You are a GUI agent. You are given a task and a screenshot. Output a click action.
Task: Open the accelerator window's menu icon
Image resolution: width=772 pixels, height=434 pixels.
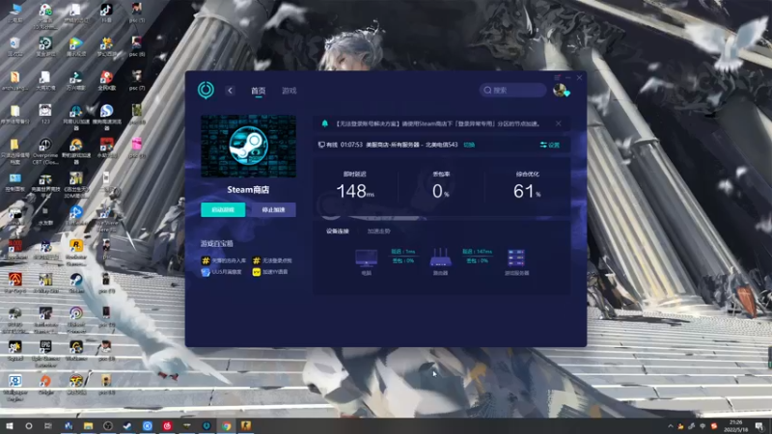pyautogui.click(x=557, y=78)
